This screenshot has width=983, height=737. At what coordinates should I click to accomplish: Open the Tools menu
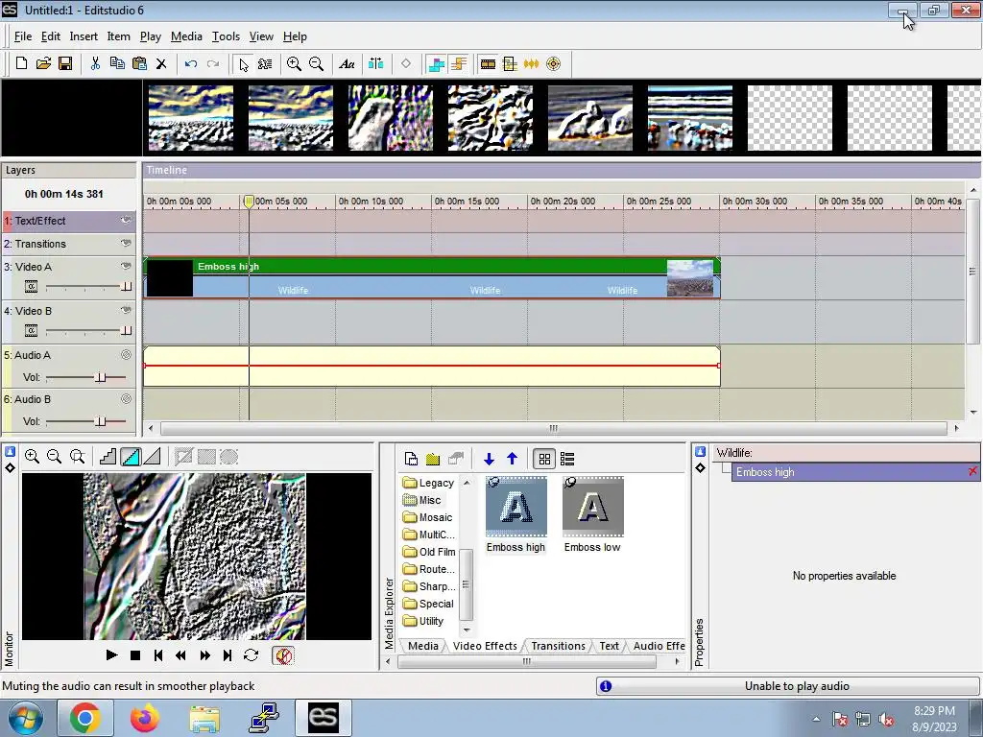tap(226, 36)
